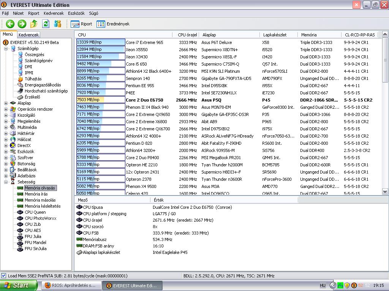Switch to the Kedvencek tab
Screen dimensions: 389x291
click(28, 35)
